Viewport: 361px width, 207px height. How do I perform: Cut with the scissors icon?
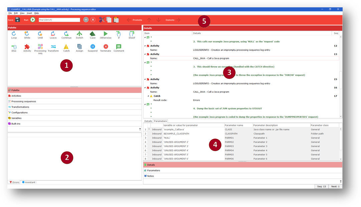click(x=102, y=20)
